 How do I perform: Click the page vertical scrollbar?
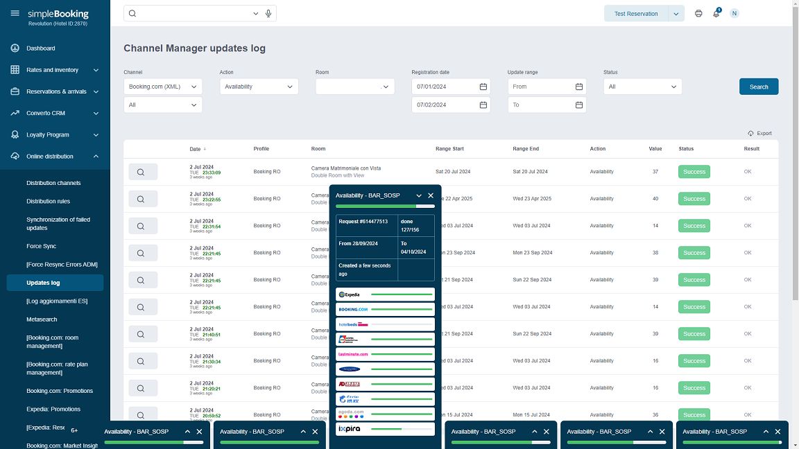(796, 152)
